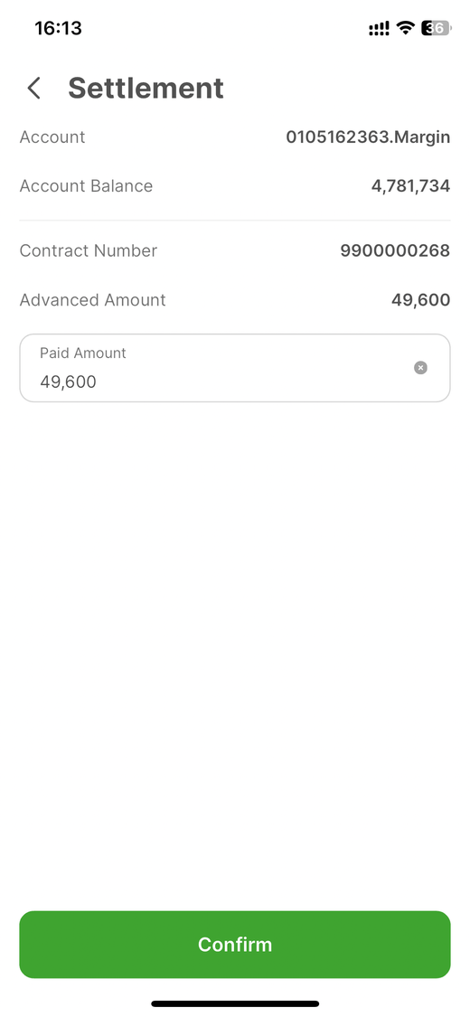Click the Confirm button
The width and height of the screenshot is (470, 1017).
(x=235, y=945)
